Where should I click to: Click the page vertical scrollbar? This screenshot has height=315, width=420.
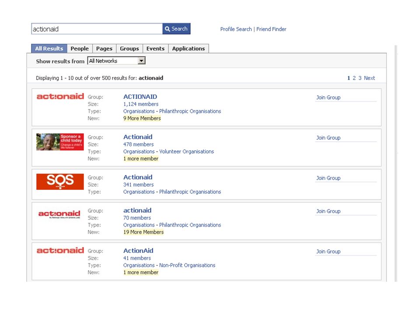pyautogui.click(x=396, y=163)
